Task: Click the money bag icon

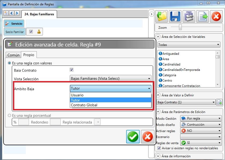Action: coord(39,32)
